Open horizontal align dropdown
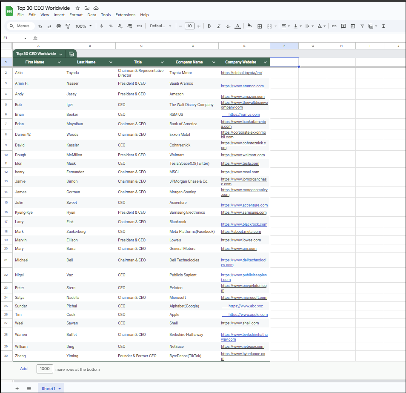This screenshot has width=406, height=393. coord(286,26)
